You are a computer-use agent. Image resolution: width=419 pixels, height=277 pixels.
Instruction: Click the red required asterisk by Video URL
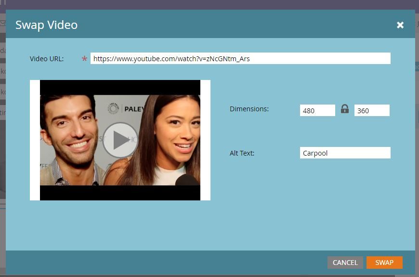tap(85, 59)
